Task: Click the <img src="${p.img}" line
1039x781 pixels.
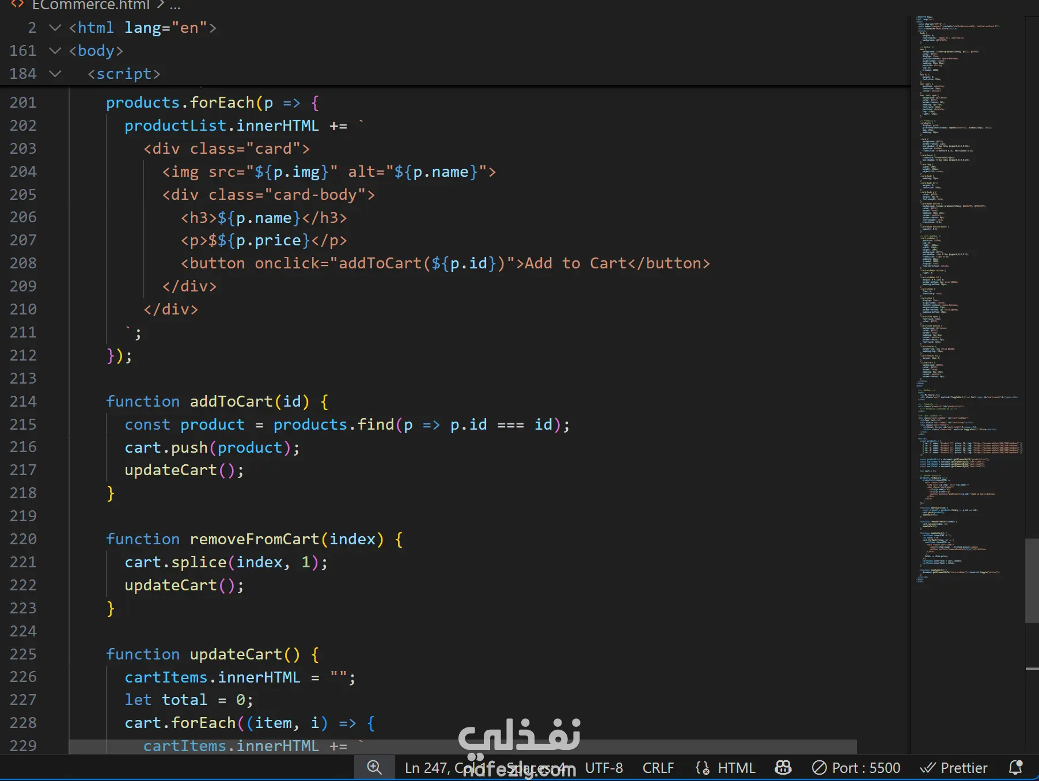Action: [x=329, y=172]
